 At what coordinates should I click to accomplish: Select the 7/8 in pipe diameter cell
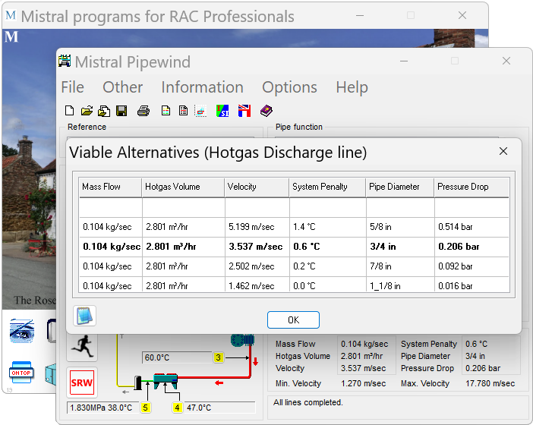coord(400,266)
